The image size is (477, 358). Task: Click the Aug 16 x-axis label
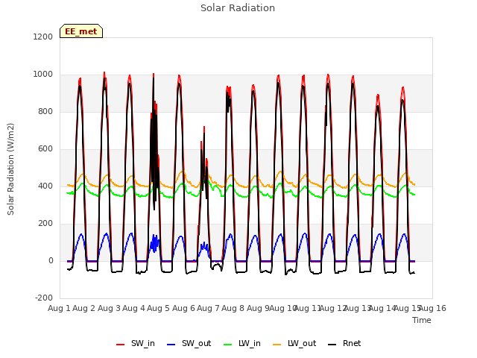coord(432,308)
